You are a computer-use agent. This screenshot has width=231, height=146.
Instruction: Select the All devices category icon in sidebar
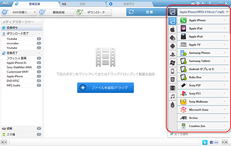click(x=172, y=21)
